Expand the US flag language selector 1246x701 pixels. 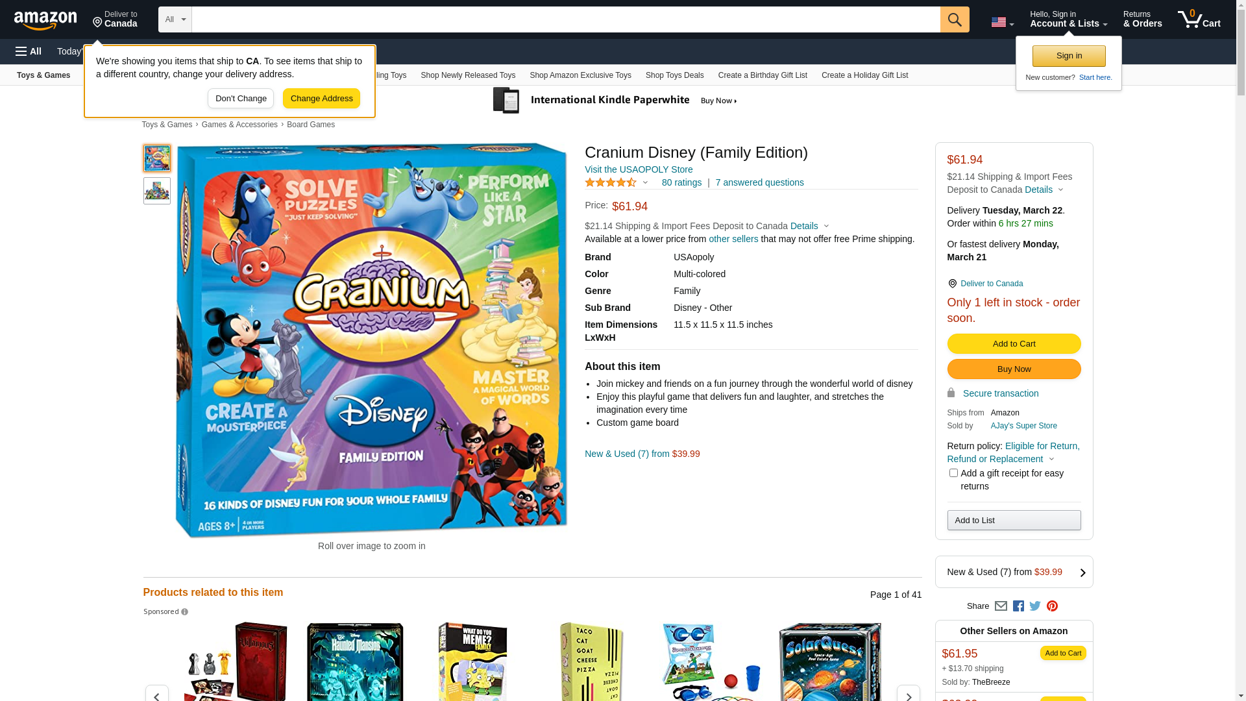tap(1002, 22)
